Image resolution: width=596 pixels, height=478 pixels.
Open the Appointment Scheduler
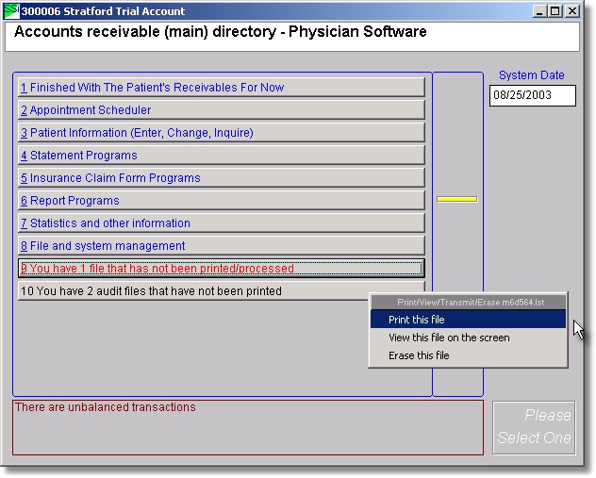[x=222, y=110]
